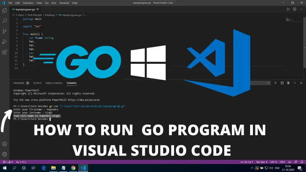This screenshot has width=306, height=172.
Task: Open the Windows Start menu
Action: [x=5, y=168]
